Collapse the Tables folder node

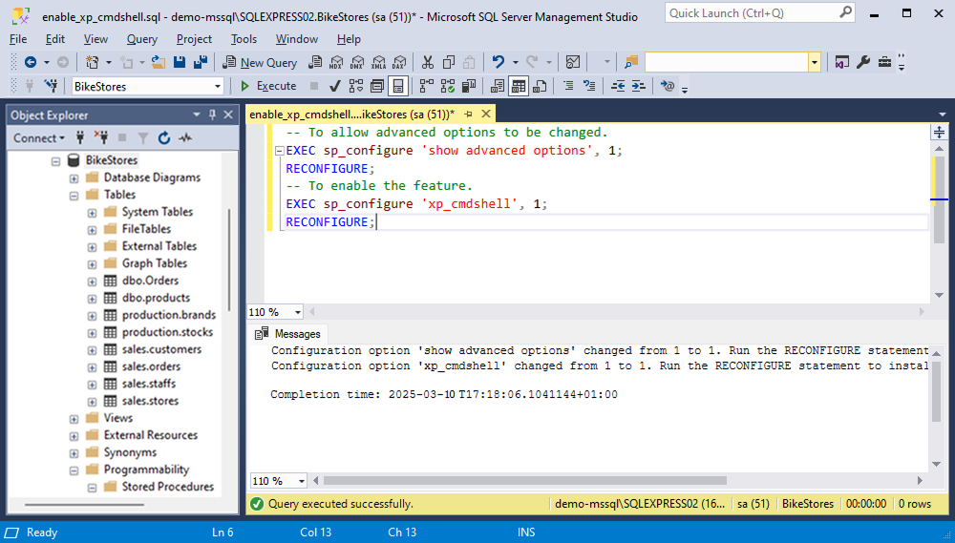click(x=74, y=196)
